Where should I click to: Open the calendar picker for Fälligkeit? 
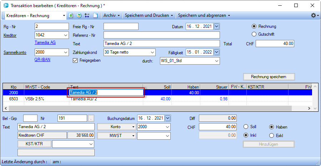pos(216,52)
